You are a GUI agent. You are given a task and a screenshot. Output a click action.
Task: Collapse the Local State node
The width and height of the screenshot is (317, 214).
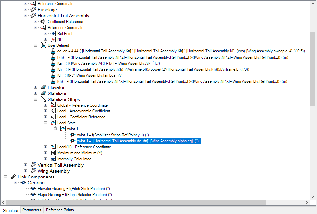[x=45, y=123]
